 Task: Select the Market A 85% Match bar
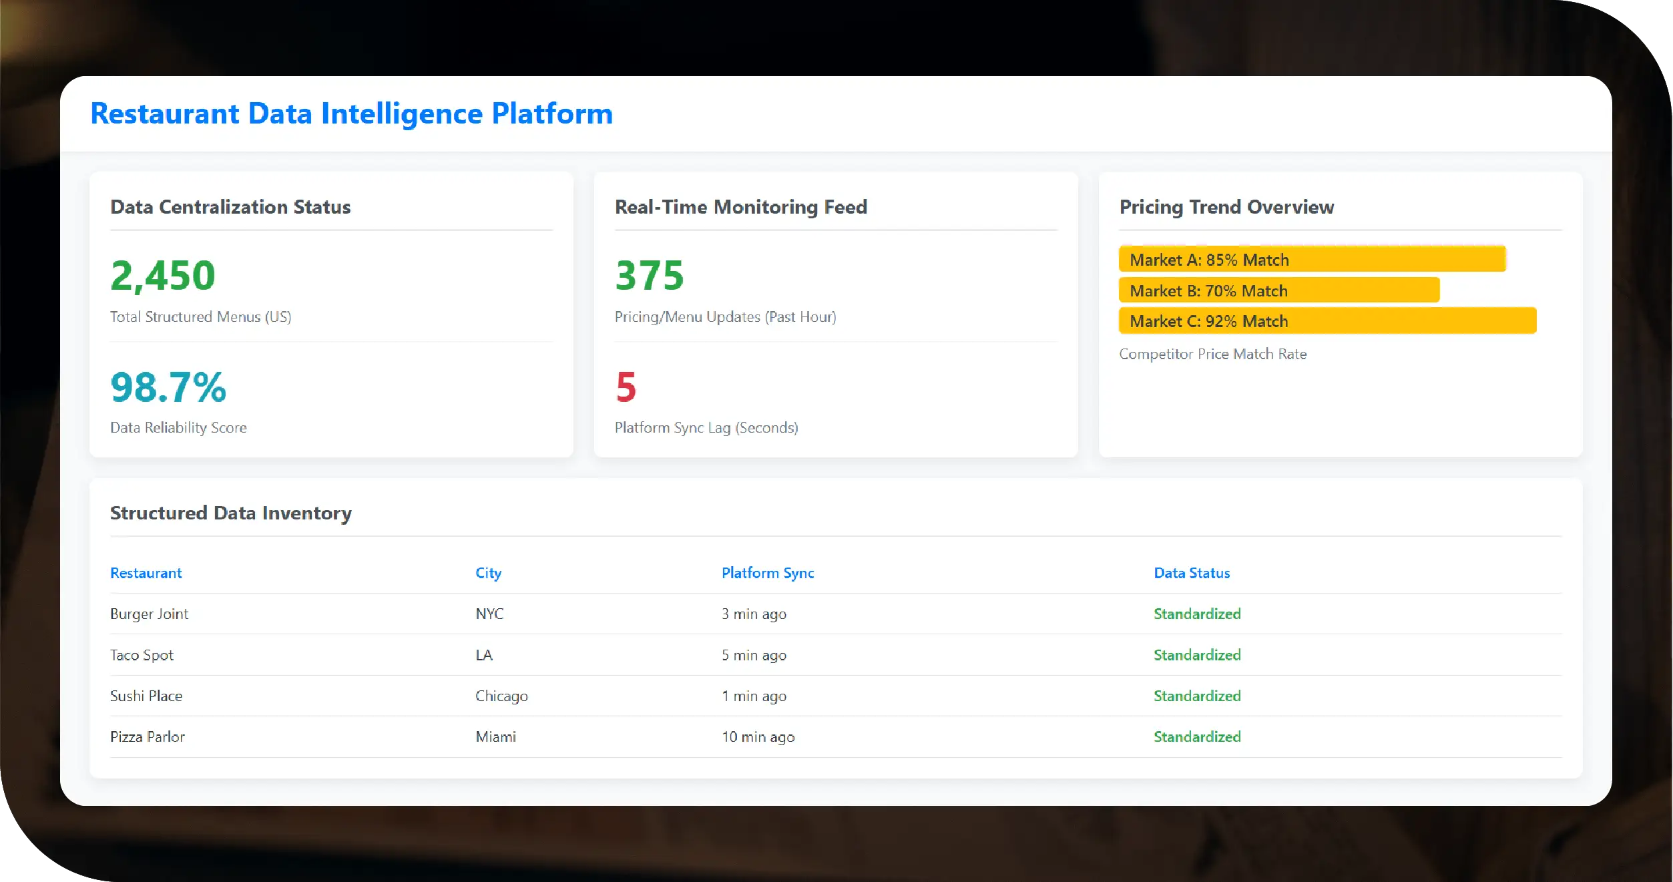coord(1311,260)
